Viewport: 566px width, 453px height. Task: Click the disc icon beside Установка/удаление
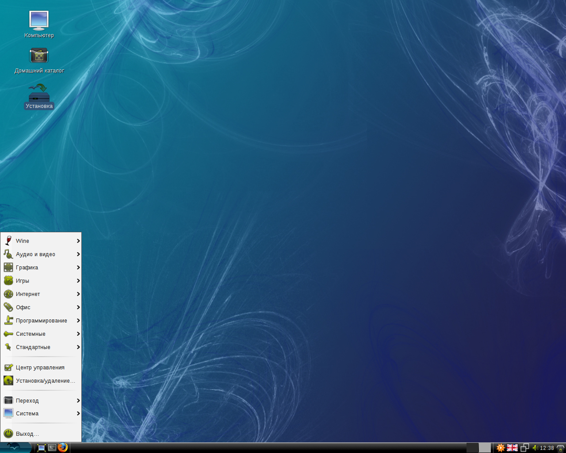(8, 380)
